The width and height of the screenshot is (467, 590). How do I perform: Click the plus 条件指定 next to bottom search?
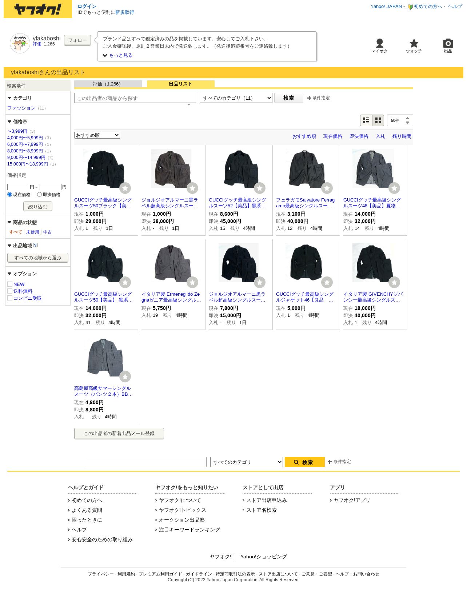click(339, 462)
